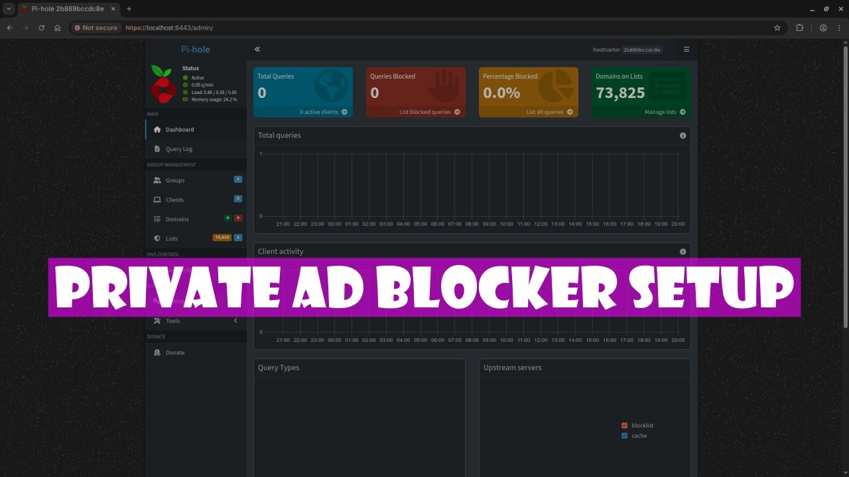Bookmark this page with the star icon
This screenshot has width=849, height=477.
777,28
